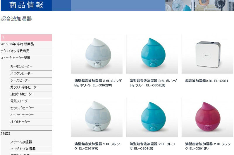Open the blue EL-C301(B) humidifier image

pyautogui.click(x=152, y=117)
